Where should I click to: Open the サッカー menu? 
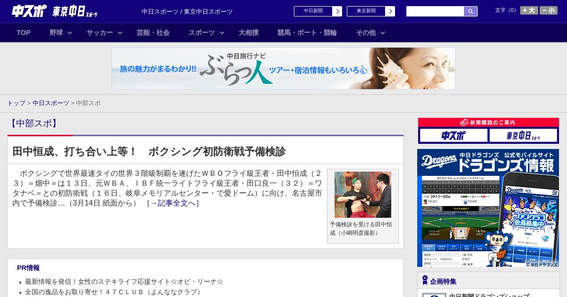(100, 33)
